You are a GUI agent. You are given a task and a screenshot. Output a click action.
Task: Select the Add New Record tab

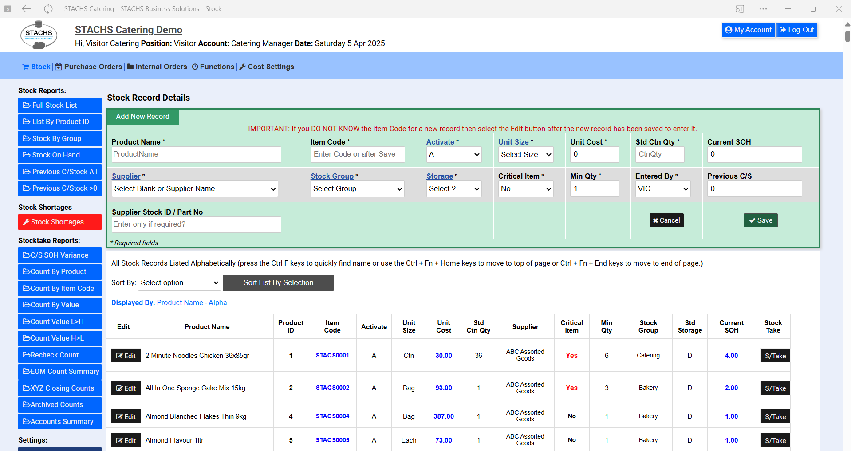(142, 116)
